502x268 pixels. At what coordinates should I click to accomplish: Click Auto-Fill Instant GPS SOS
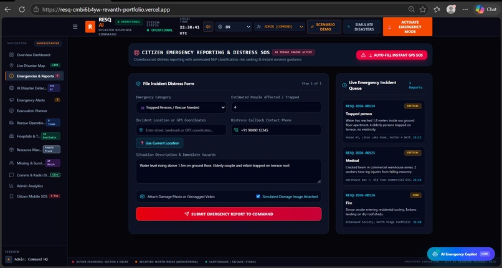(392, 55)
